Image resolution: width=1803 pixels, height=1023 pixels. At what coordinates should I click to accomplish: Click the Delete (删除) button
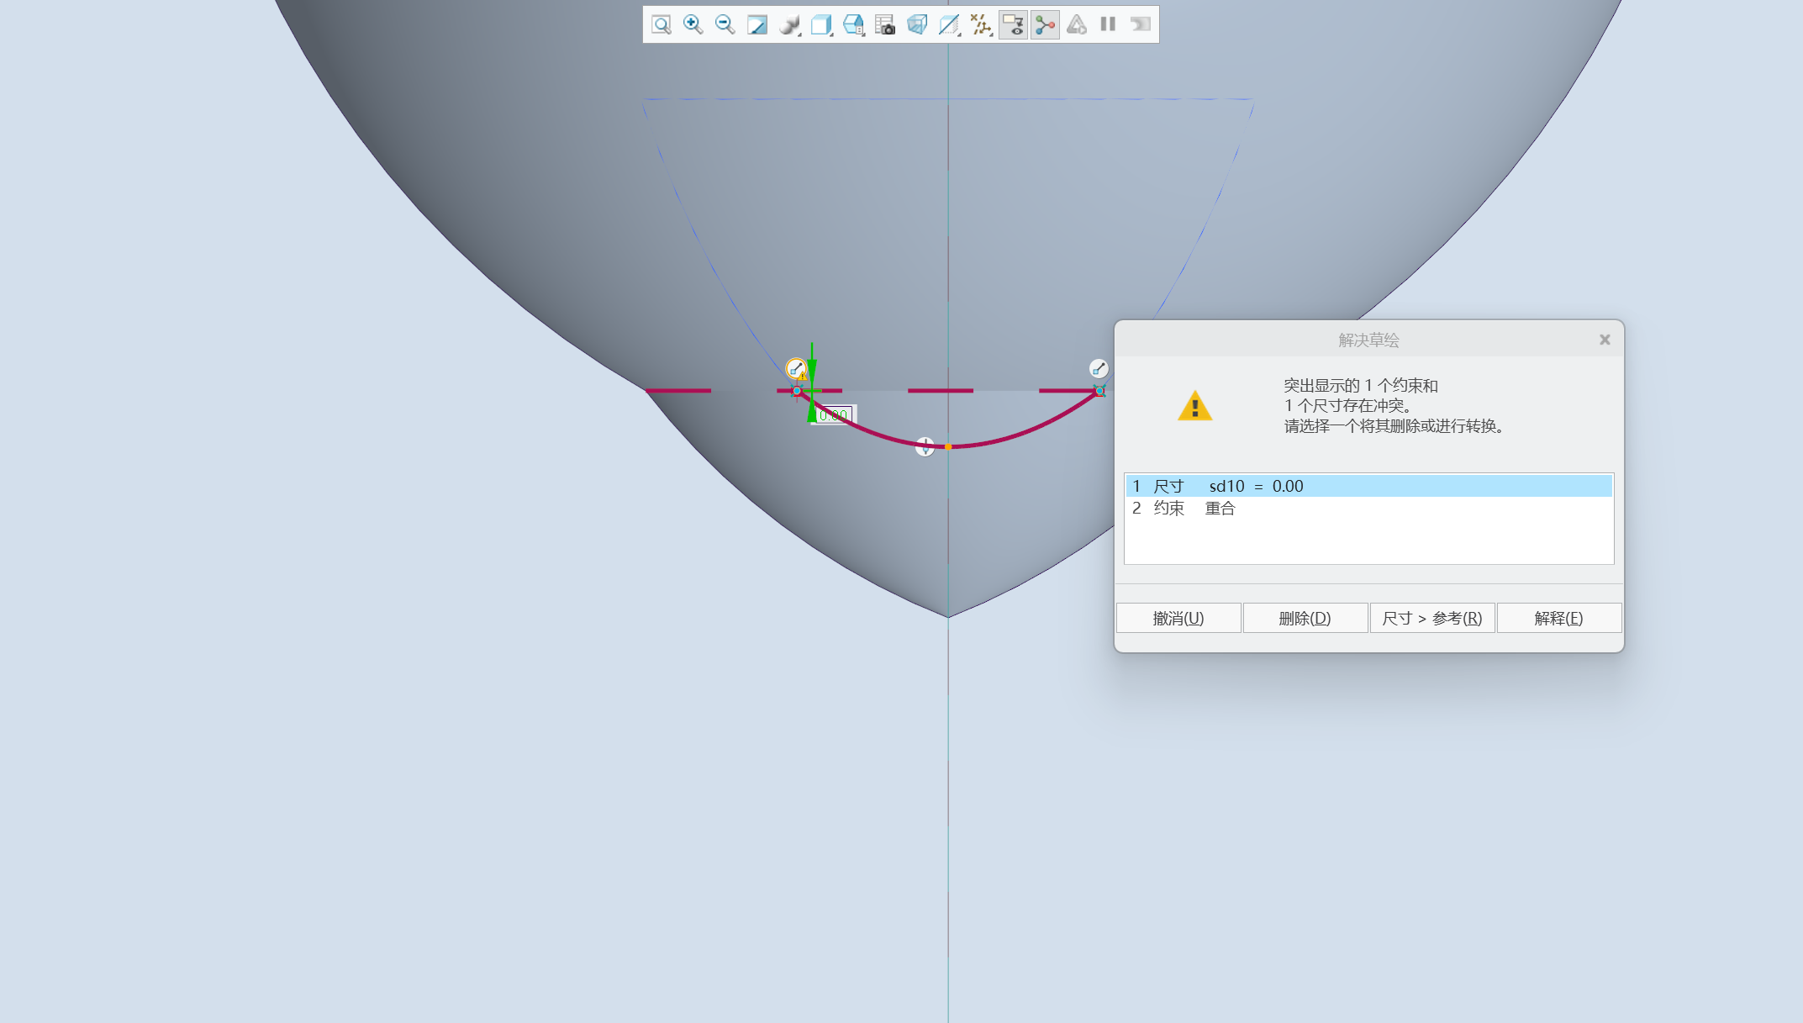pyautogui.click(x=1305, y=618)
